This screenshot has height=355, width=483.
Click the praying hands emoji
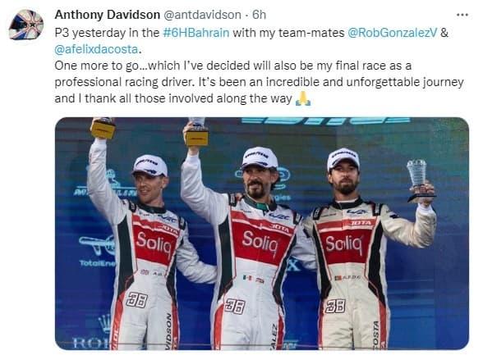tap(303, 99)
